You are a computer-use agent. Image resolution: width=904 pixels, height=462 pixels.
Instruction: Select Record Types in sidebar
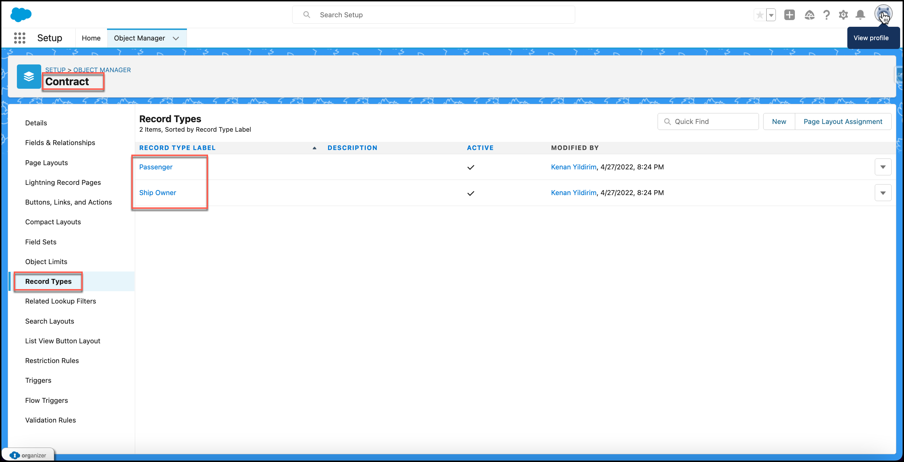(x=48, y=281)
